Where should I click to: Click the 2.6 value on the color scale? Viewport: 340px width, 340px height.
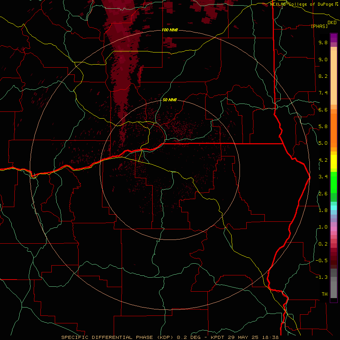(323, 193)
